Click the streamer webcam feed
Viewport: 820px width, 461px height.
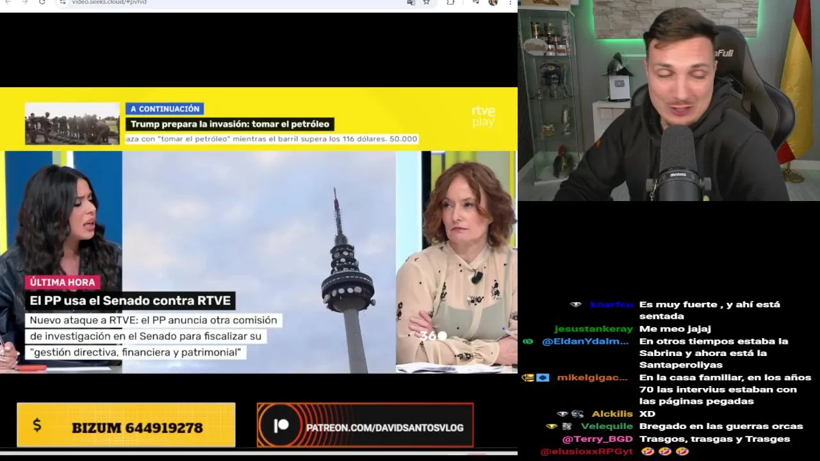(669, 101)
